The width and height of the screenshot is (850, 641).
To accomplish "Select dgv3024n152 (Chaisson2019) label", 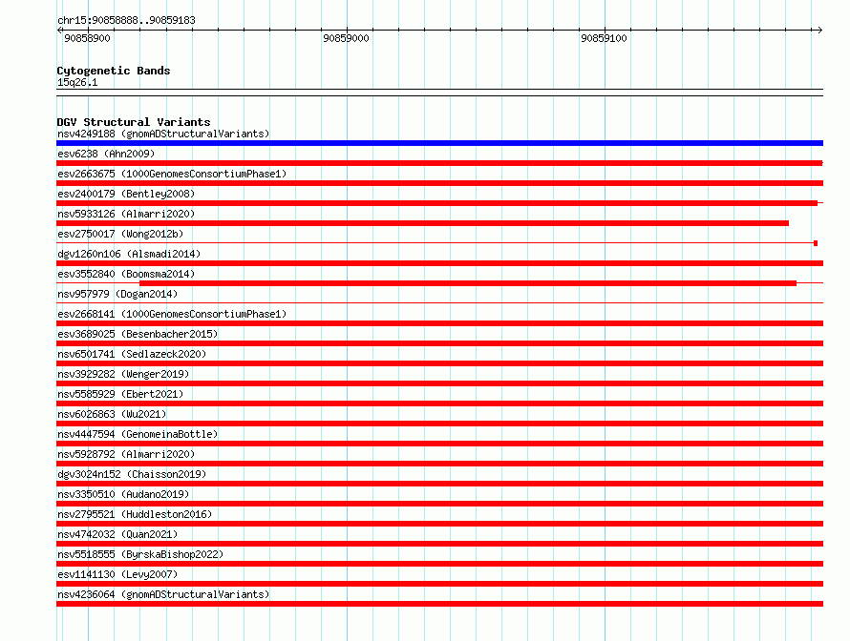I will 132,474.
